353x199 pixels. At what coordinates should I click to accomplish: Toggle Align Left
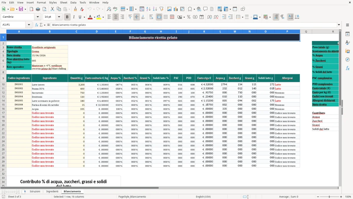coord(109,17)
